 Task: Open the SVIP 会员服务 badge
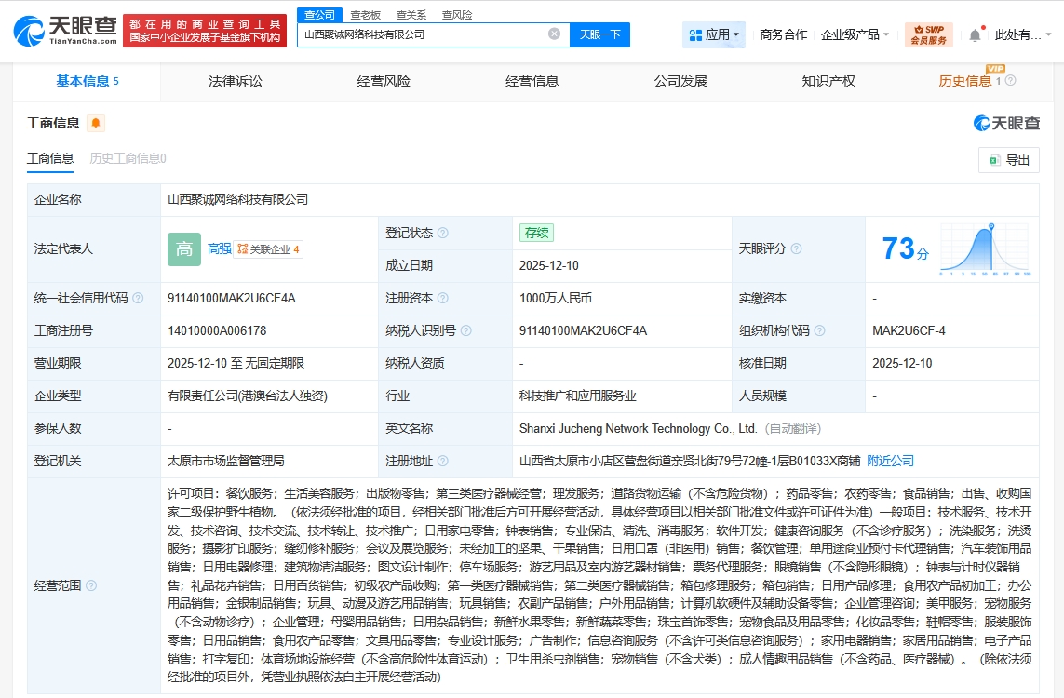(928, 35)
